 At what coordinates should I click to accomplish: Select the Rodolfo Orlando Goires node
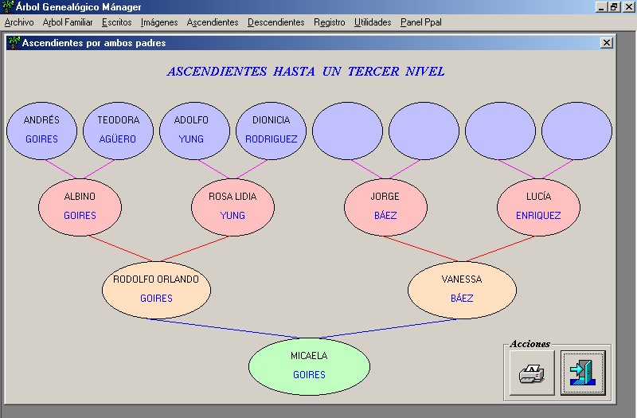[x=156, y=290]
